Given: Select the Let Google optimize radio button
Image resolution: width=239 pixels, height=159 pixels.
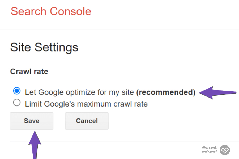Looking at the screenshot, I should click(x=17, y=91).
